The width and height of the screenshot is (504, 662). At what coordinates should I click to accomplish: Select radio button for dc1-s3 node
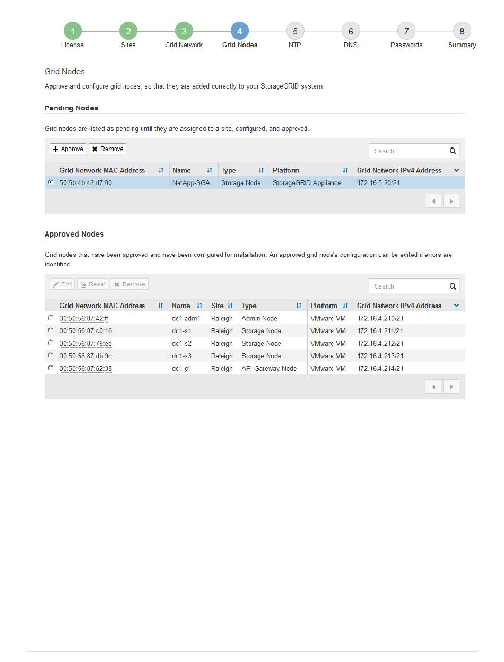coord(50,355)
